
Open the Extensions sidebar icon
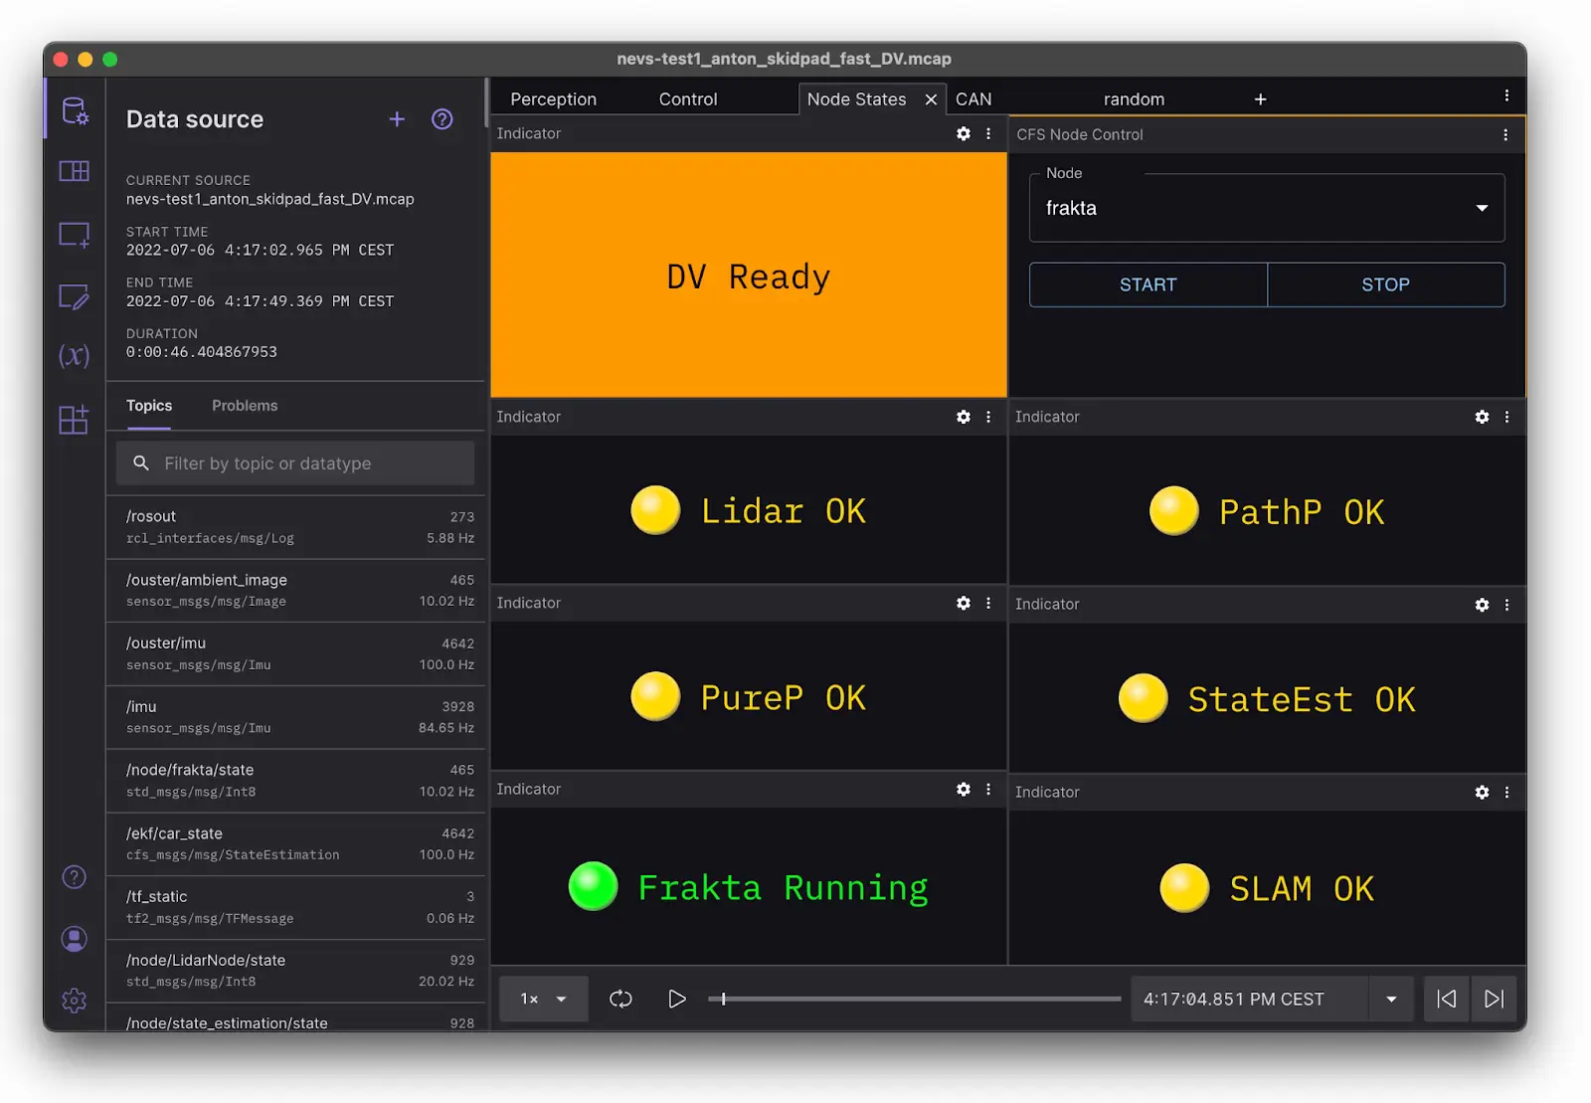click(75, 420)
